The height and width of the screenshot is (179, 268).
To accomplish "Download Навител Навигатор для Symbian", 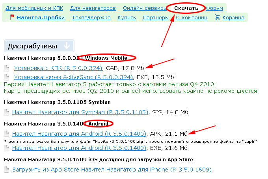I will pos(80,113).
